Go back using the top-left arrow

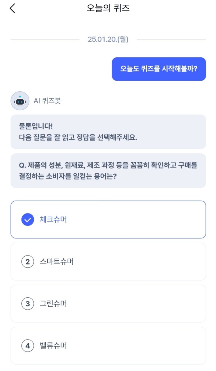pos(12,8)
